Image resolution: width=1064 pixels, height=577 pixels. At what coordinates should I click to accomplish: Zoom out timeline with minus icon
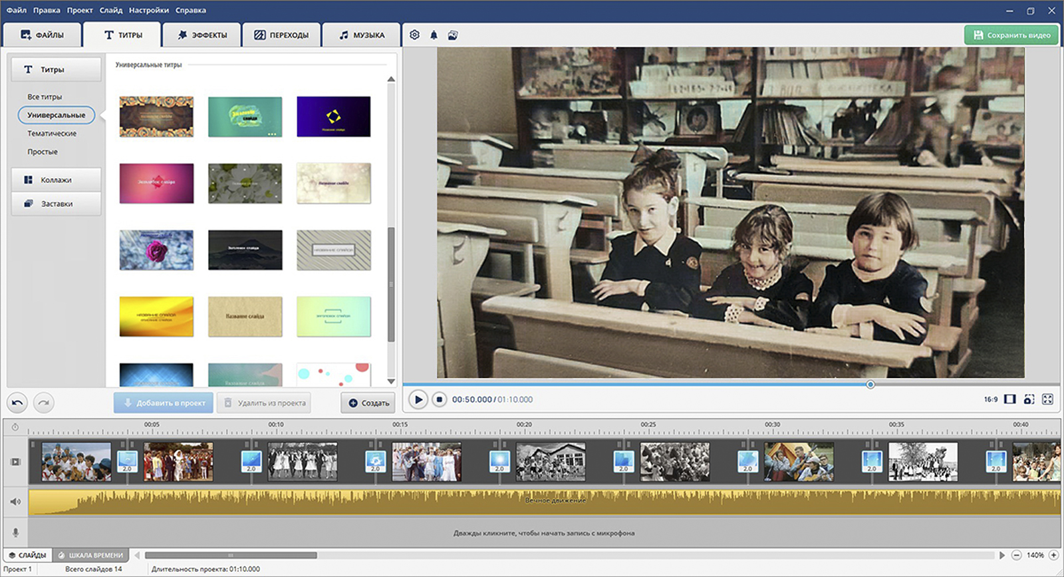[x=1016, y=555]
